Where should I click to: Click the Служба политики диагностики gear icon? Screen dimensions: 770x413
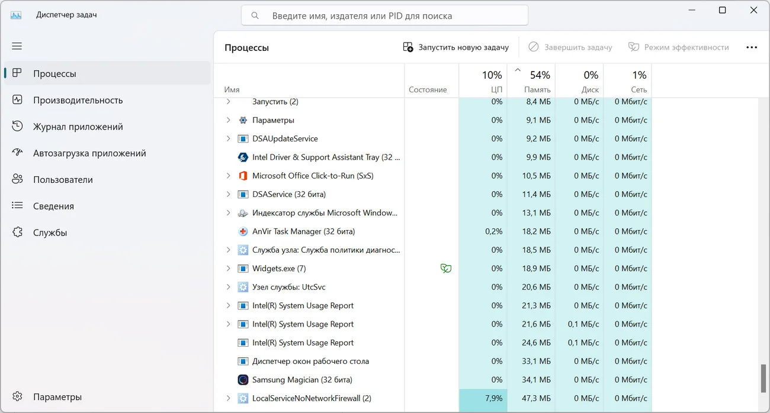point(243,250)
